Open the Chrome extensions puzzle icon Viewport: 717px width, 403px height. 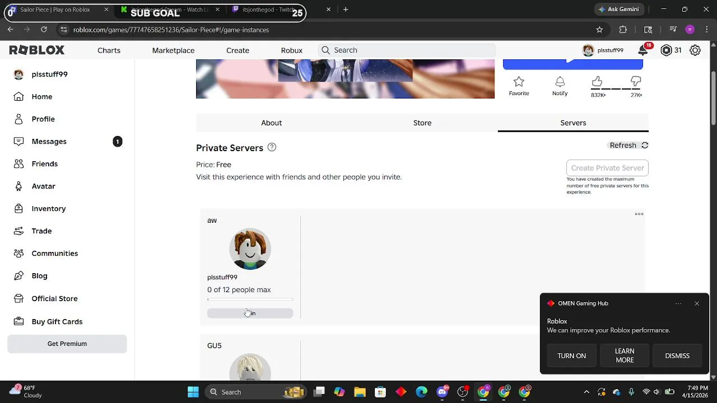pos(623,30)
